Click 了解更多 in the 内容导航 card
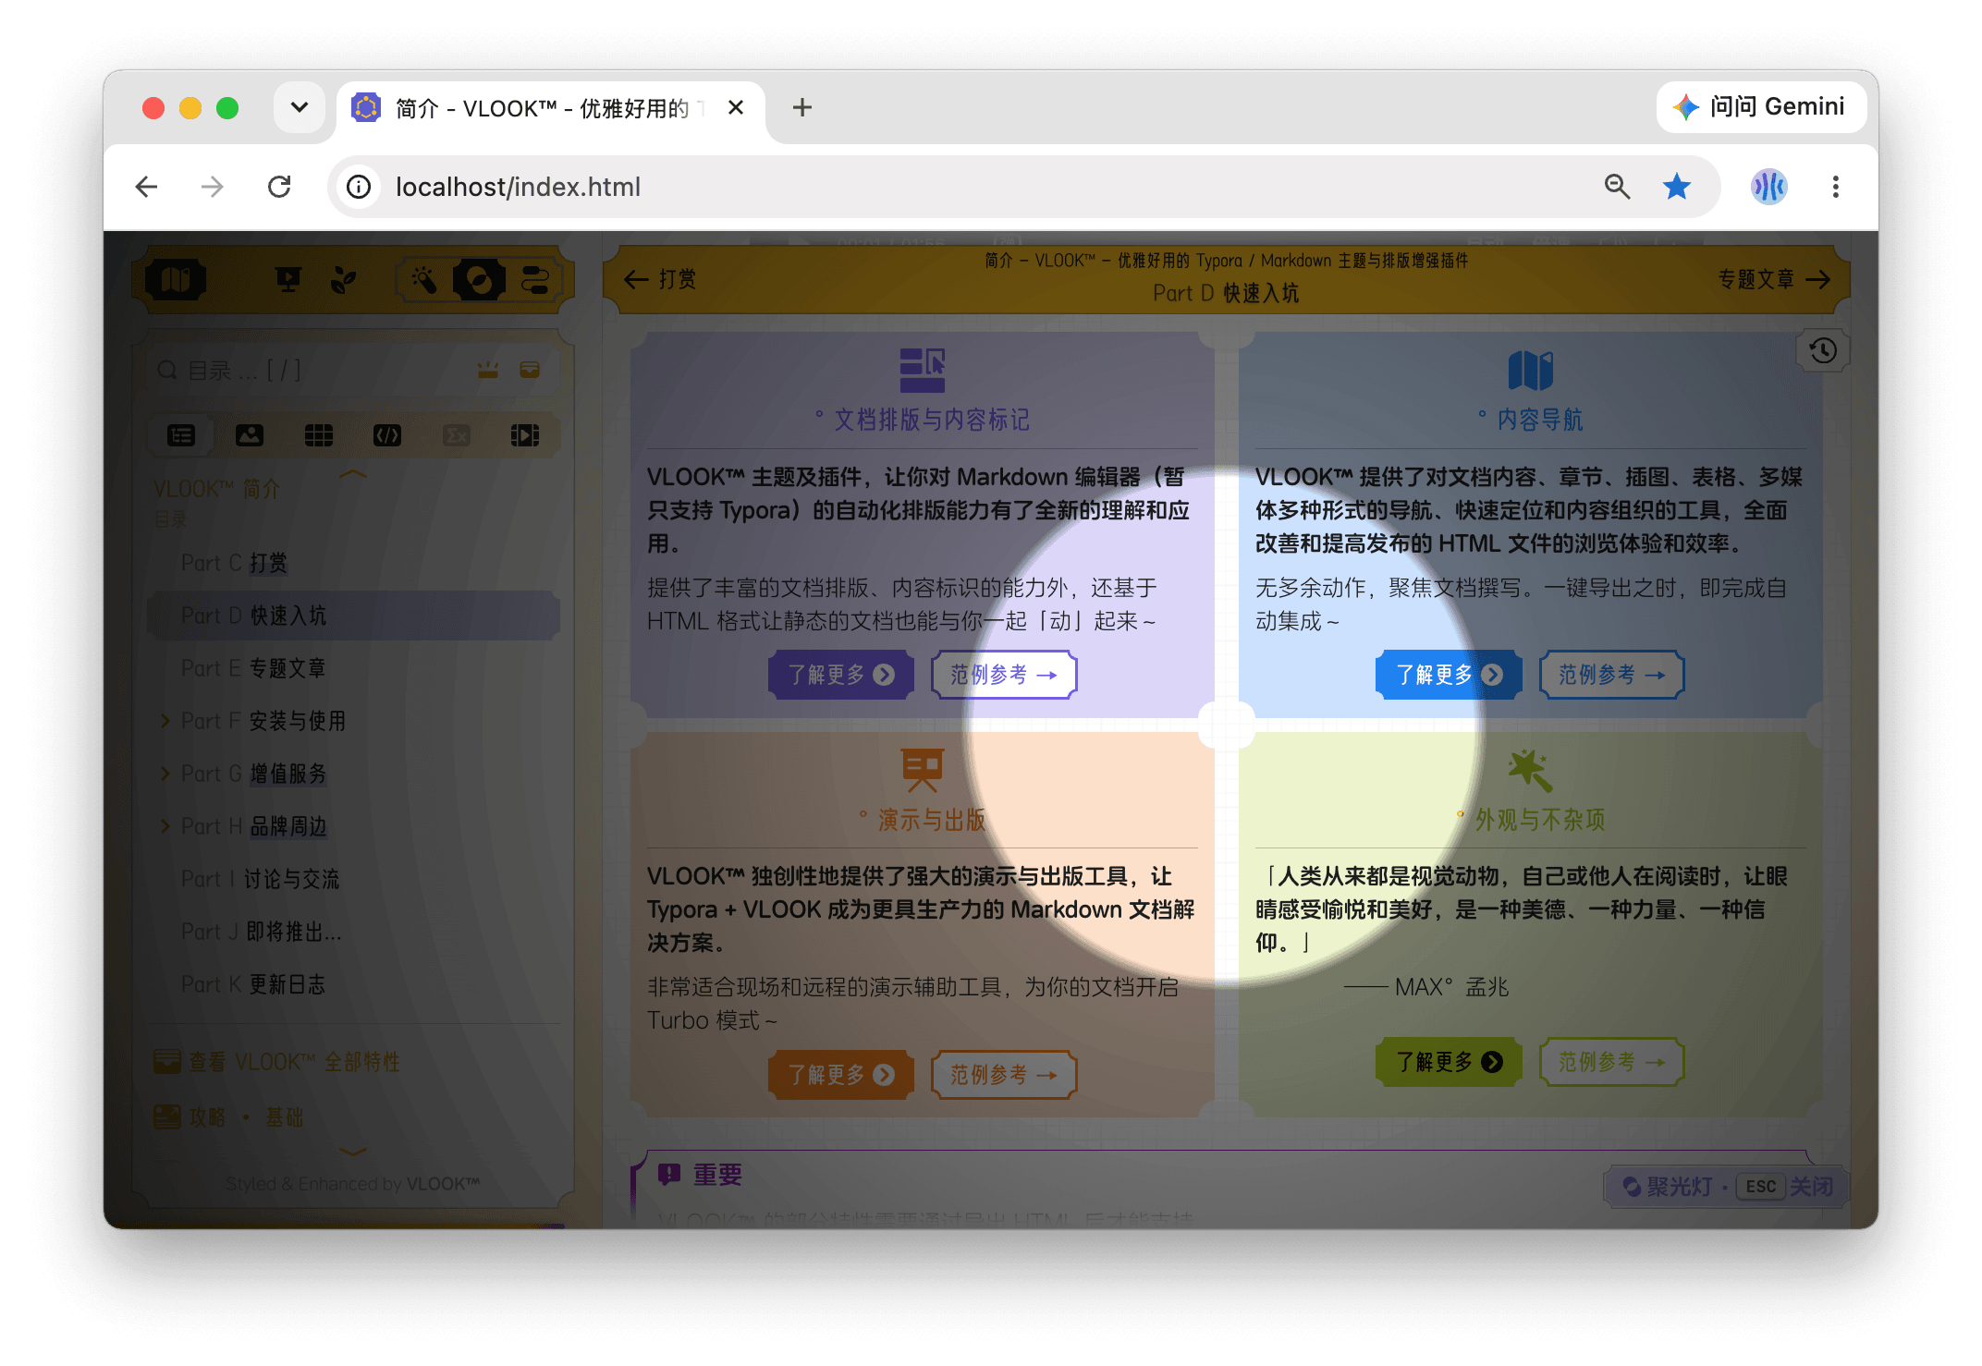Image resolution: width=1982 pixels, height=1366 pixels. pyautogui.click(x=1449, y=675)
